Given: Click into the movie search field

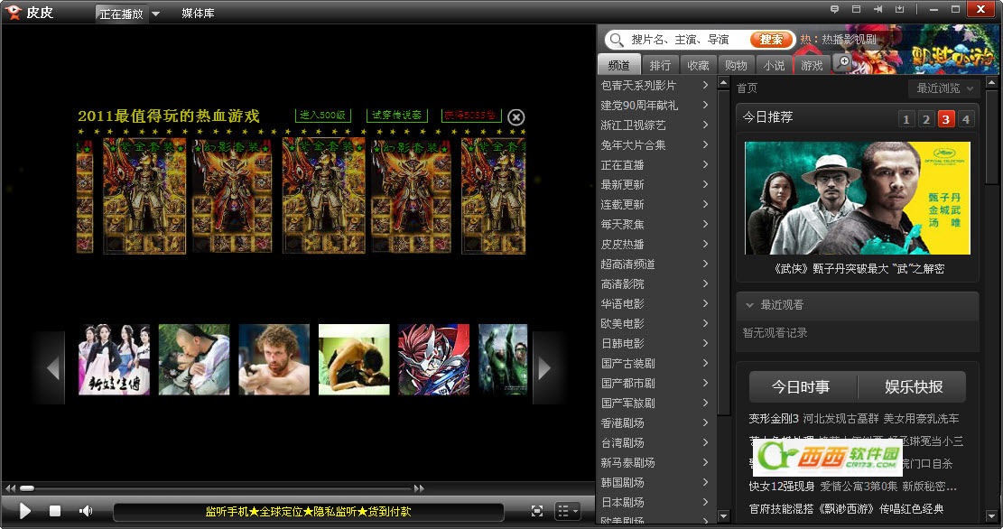Looking at the screenshot, I should point(688,40).
